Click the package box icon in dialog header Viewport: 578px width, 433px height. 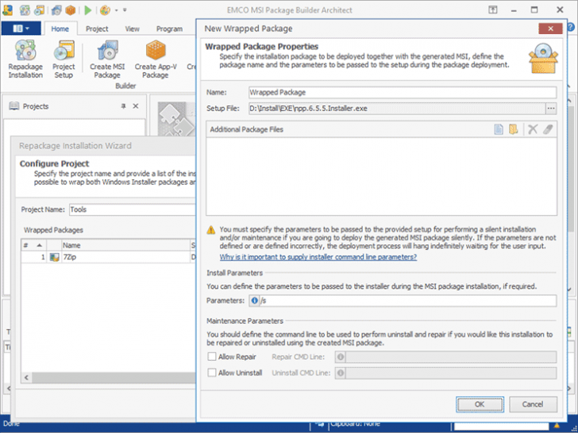543,58
